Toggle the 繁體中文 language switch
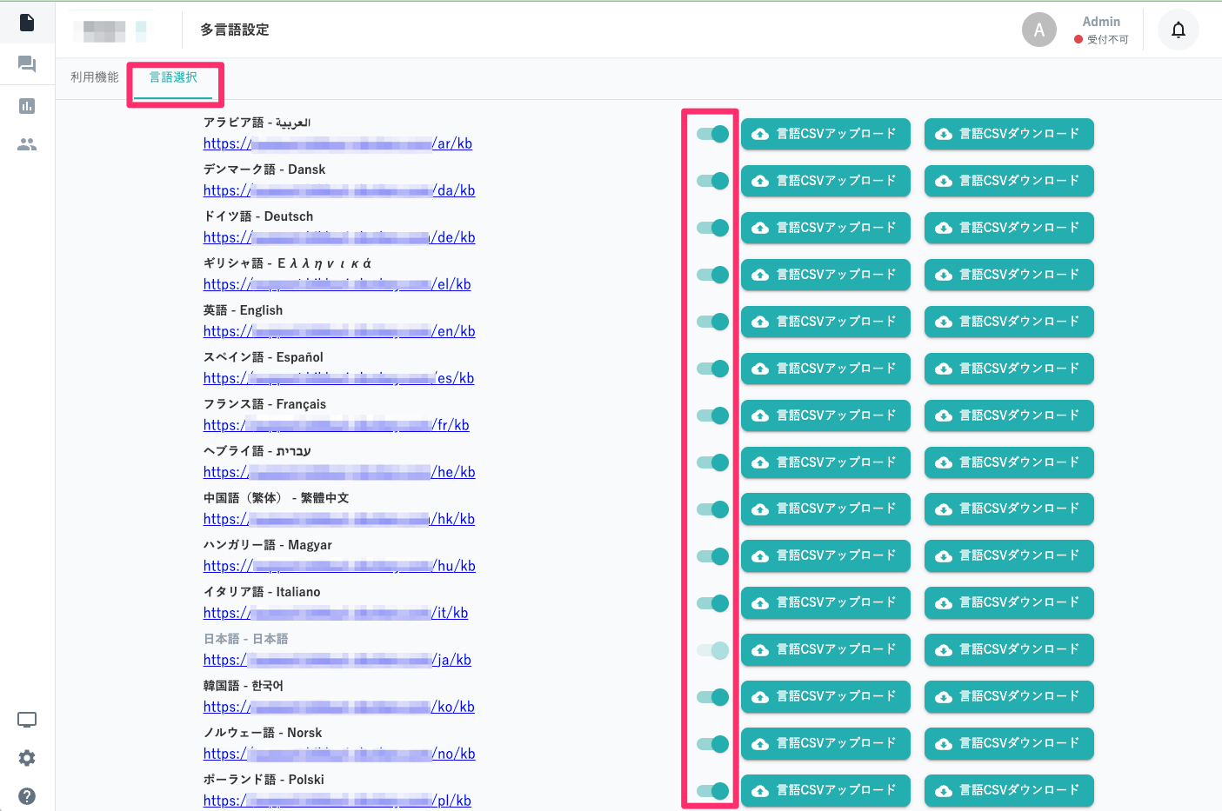Viewport: 1222px width, 811px height. click(712, 509)
